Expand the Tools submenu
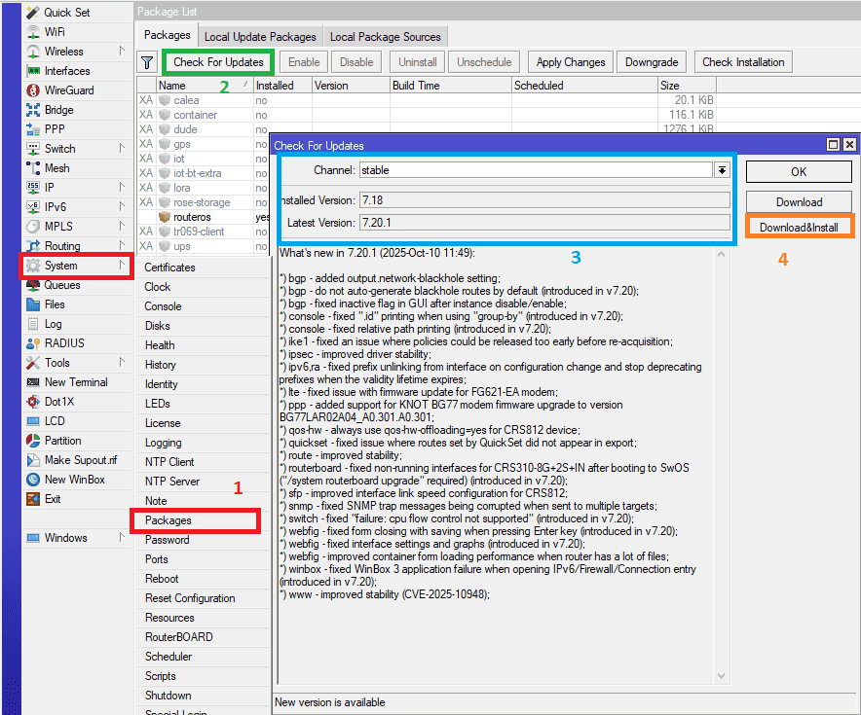Image resolution: width=861 pixels, height=715 pixels. pyautogui.click(x=122, y=363)
